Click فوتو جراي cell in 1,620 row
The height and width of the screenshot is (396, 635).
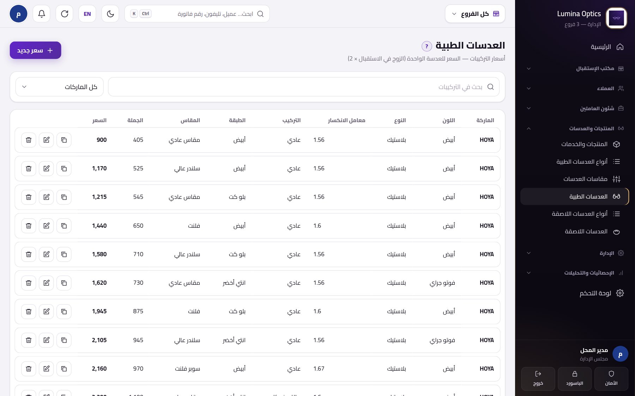(442, 283)
